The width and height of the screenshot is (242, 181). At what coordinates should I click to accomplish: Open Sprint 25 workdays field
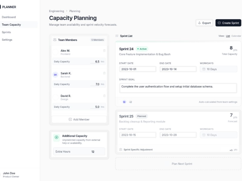[218, 135]
